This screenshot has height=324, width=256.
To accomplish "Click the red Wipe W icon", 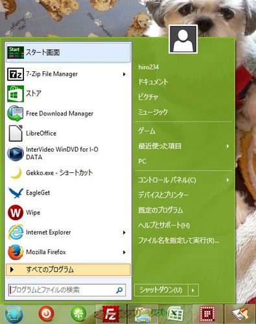I will [x=16, y=213].
